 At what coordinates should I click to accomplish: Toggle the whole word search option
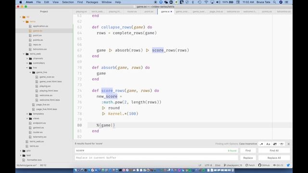(282, 144)
